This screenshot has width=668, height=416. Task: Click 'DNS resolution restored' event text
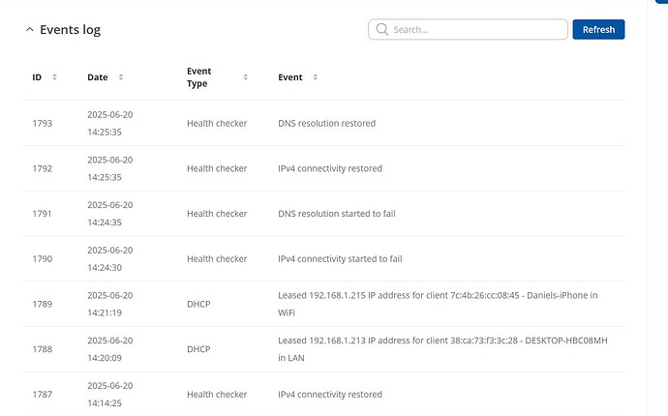pos(327,123)
